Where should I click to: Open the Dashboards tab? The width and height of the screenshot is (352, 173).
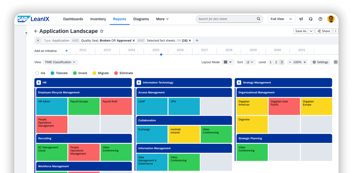(x=73, y=19)
